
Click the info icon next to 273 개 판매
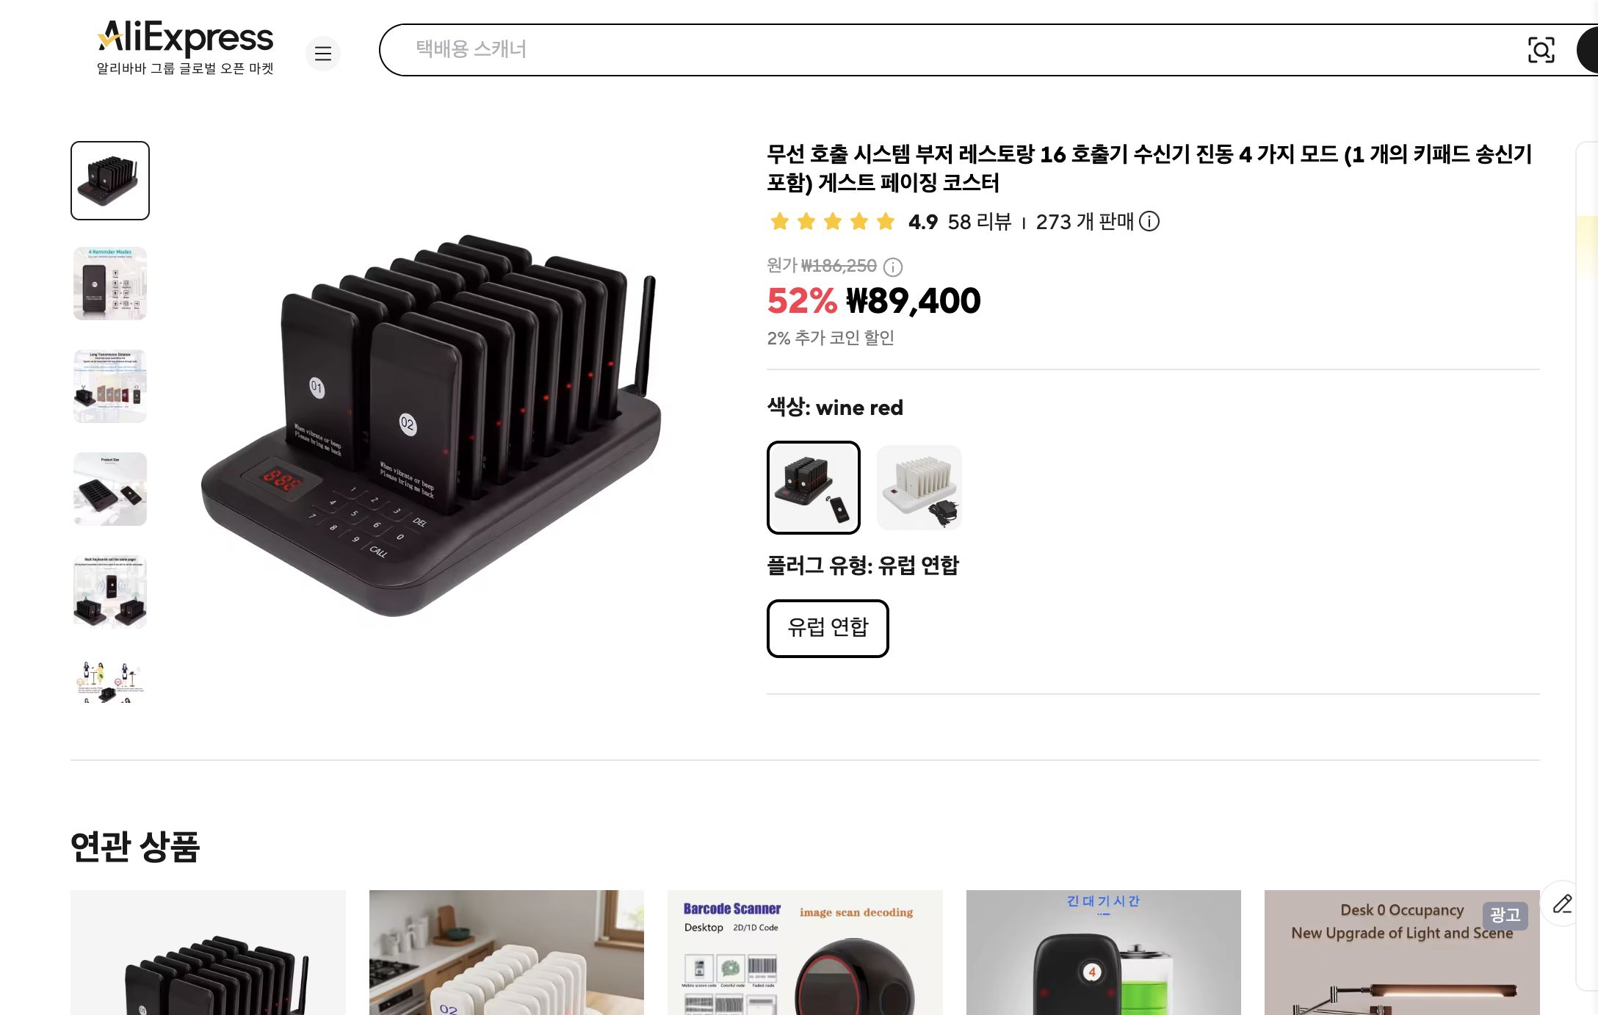point(1149,222)
